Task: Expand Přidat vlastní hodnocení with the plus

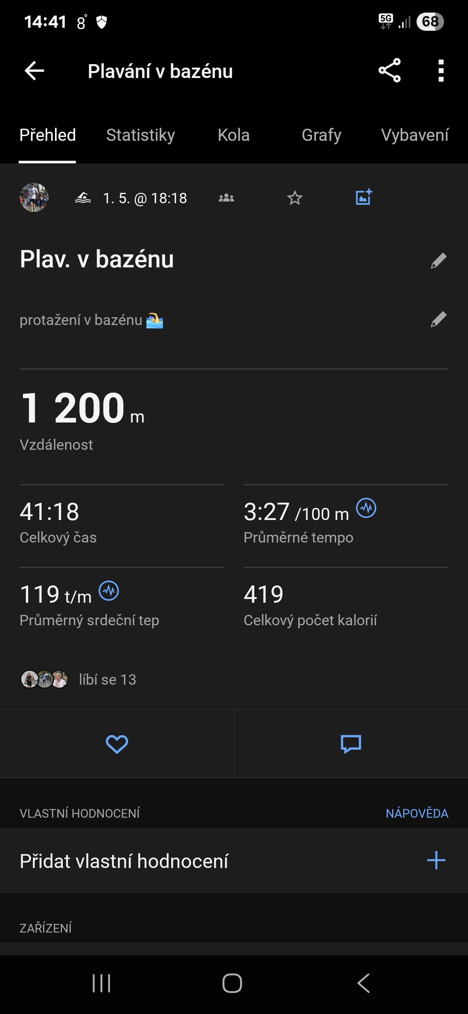Action: click(436, 861)
